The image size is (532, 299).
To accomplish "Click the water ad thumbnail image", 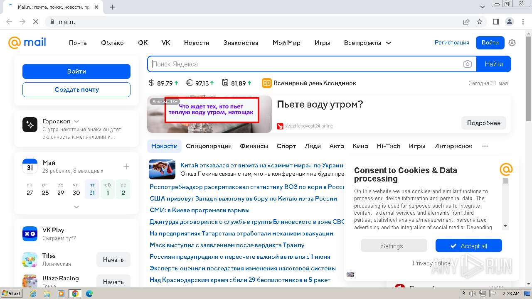I will click(209, 114).
